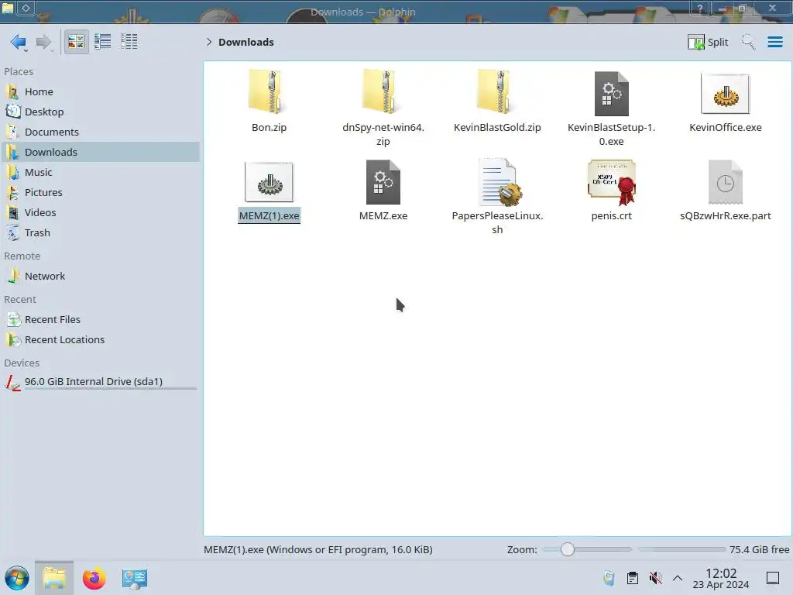Select penis.crt certificate icon
The height and width of the screenshot is (595, 793).
(612, 182)
